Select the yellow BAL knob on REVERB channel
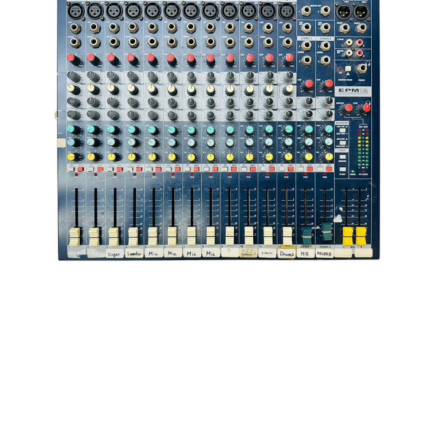Viewport: 444px width, 444px height. click(x=328, y=156)
